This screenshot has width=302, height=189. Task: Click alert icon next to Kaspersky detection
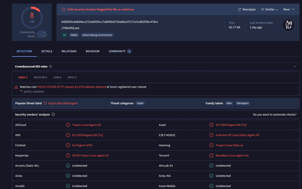tap(68, 155)
